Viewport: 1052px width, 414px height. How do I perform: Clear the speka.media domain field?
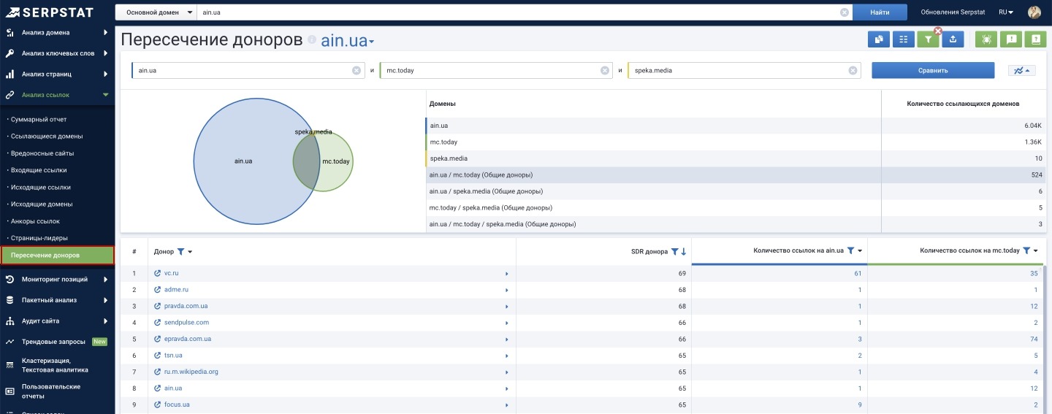coord(853,71)
